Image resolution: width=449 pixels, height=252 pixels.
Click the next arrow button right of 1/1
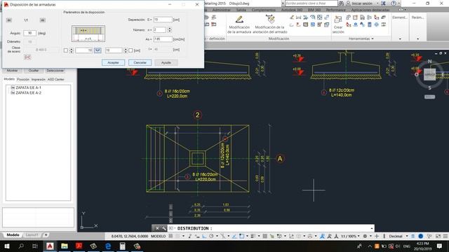[x=42, y=20]
